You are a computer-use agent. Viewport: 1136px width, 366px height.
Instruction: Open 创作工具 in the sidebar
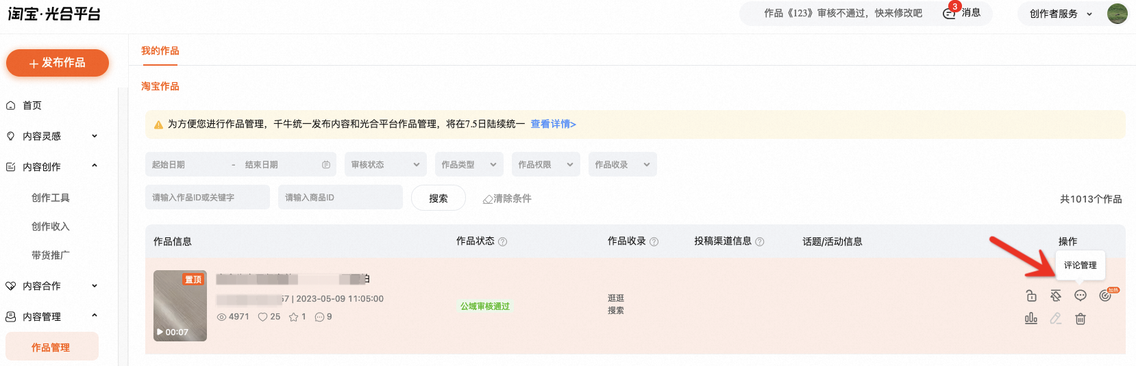pos(51,198)
